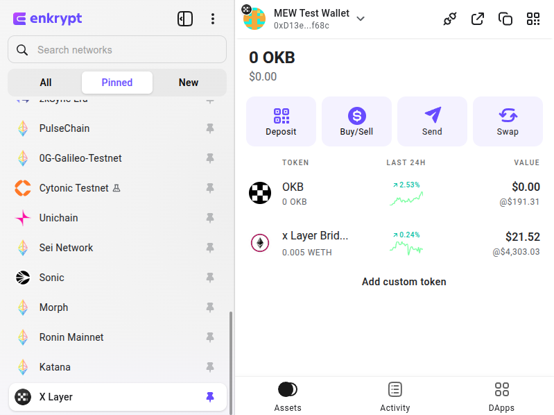This screenshot has width=554, height=415.
Task: Show the account QR code icon in header
Action: [x=533, y=19]
